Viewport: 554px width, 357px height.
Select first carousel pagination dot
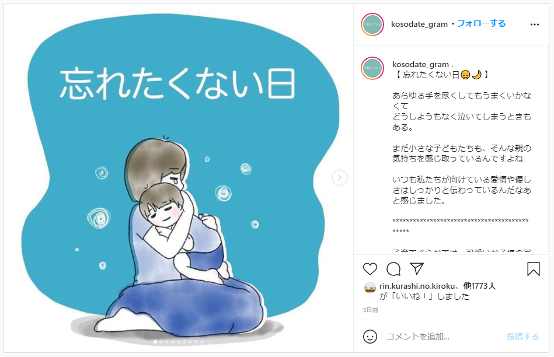tap(155, 342)
